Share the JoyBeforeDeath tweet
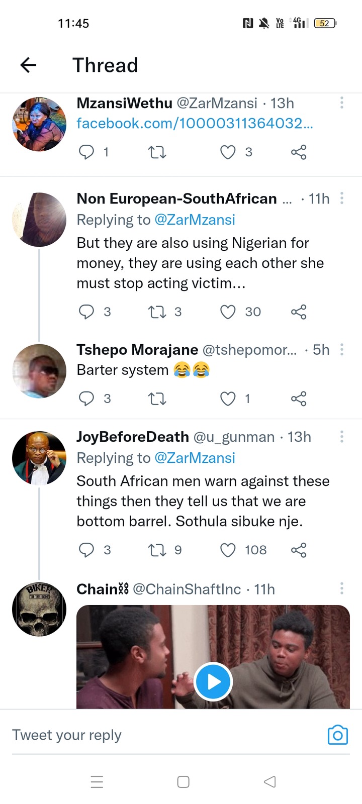The image size is (362, 804). click(x=299, y=550)
